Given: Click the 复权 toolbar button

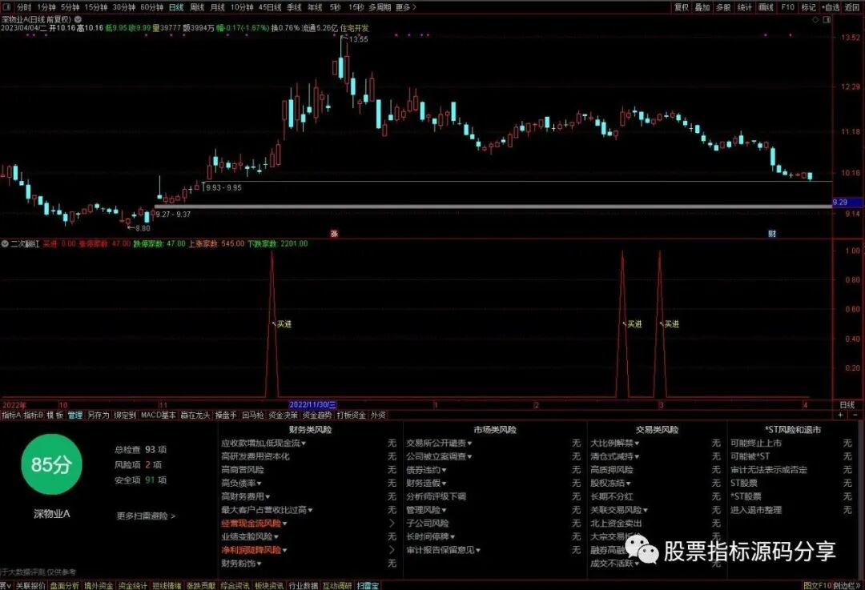Looking at the screenshot, I should [x=682, y=7].
